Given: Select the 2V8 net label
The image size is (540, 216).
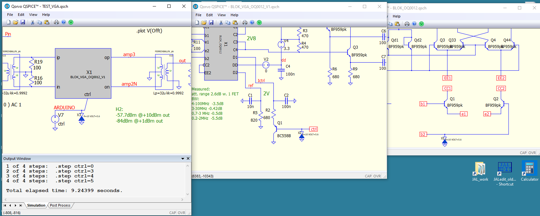Looking at the screenshot, I should coord(251,38).
